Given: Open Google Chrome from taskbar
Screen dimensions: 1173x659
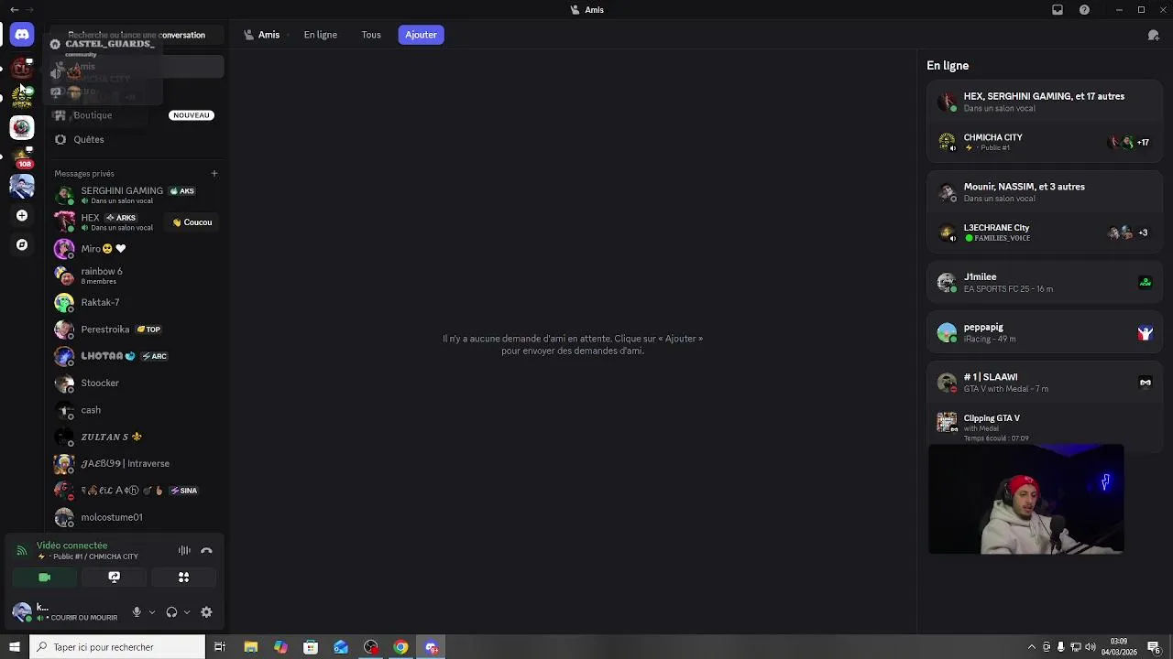Looking at the screenshot, I should 400,647.
